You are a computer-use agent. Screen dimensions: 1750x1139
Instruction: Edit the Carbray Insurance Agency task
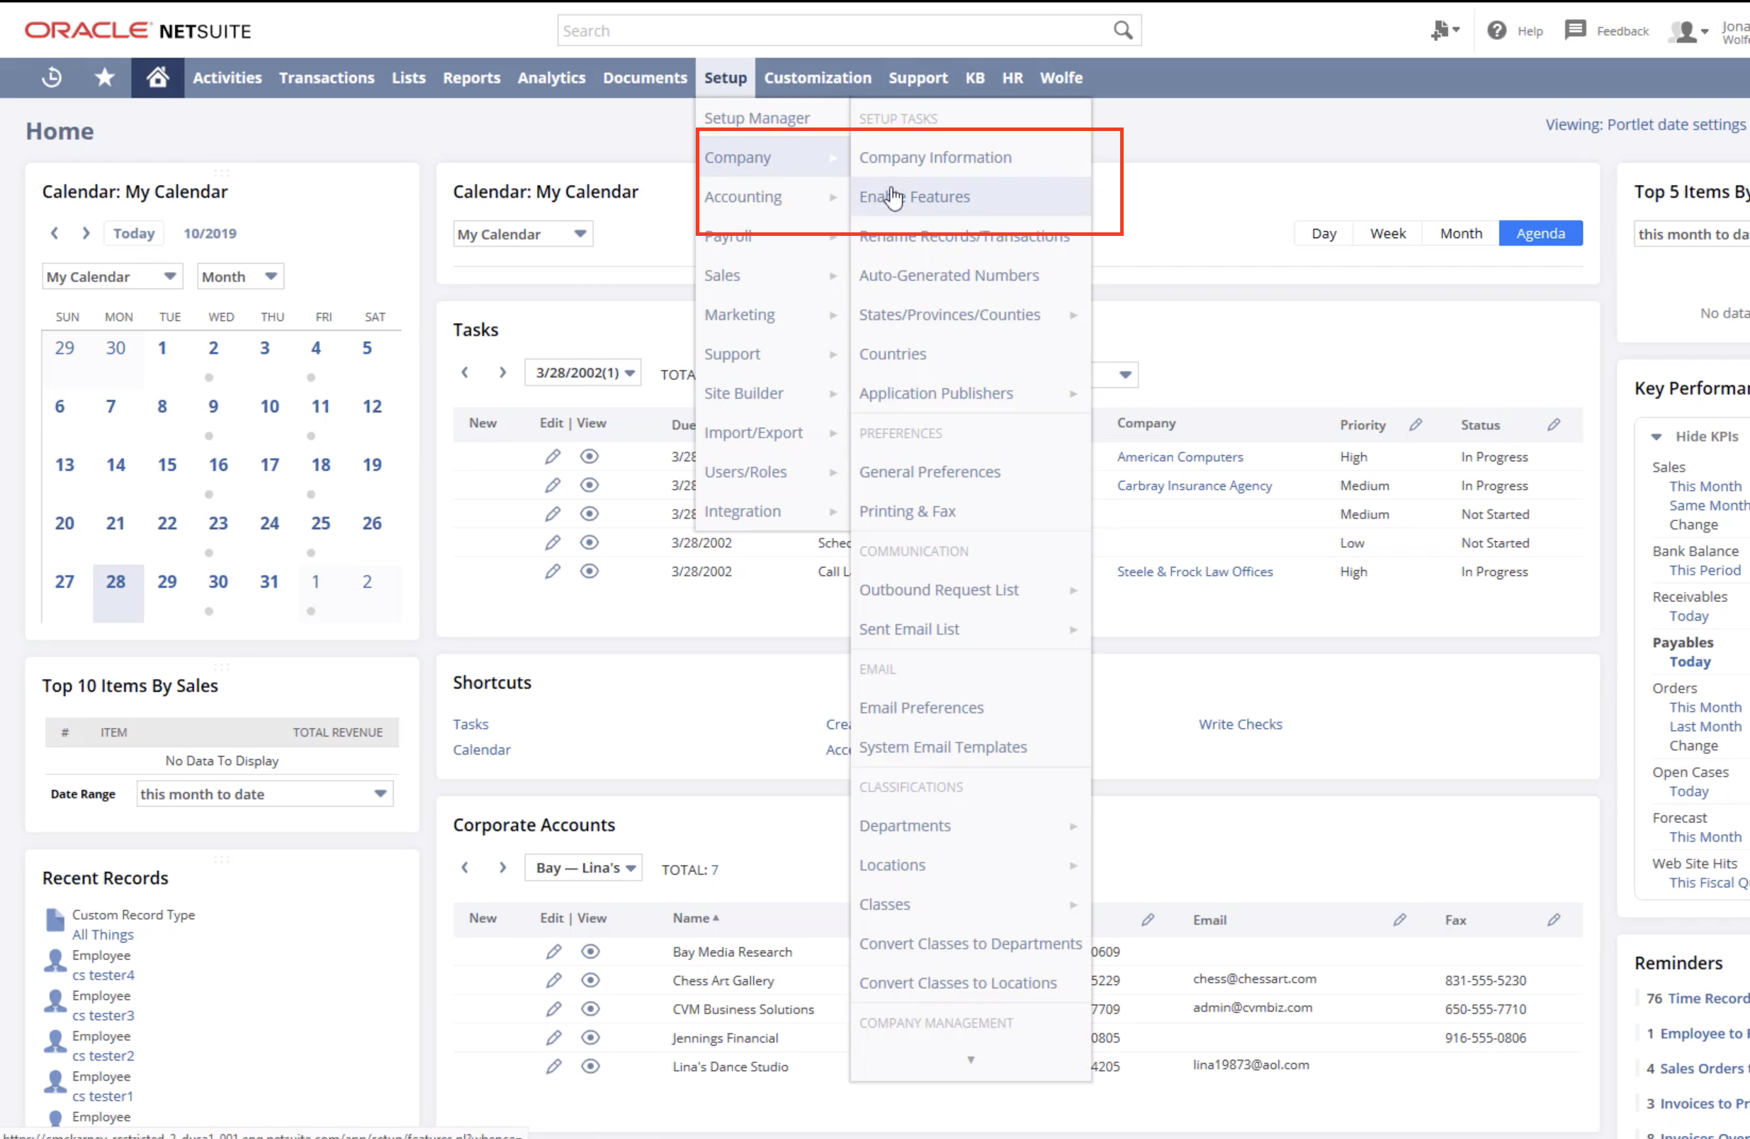[x=552, y=485]
